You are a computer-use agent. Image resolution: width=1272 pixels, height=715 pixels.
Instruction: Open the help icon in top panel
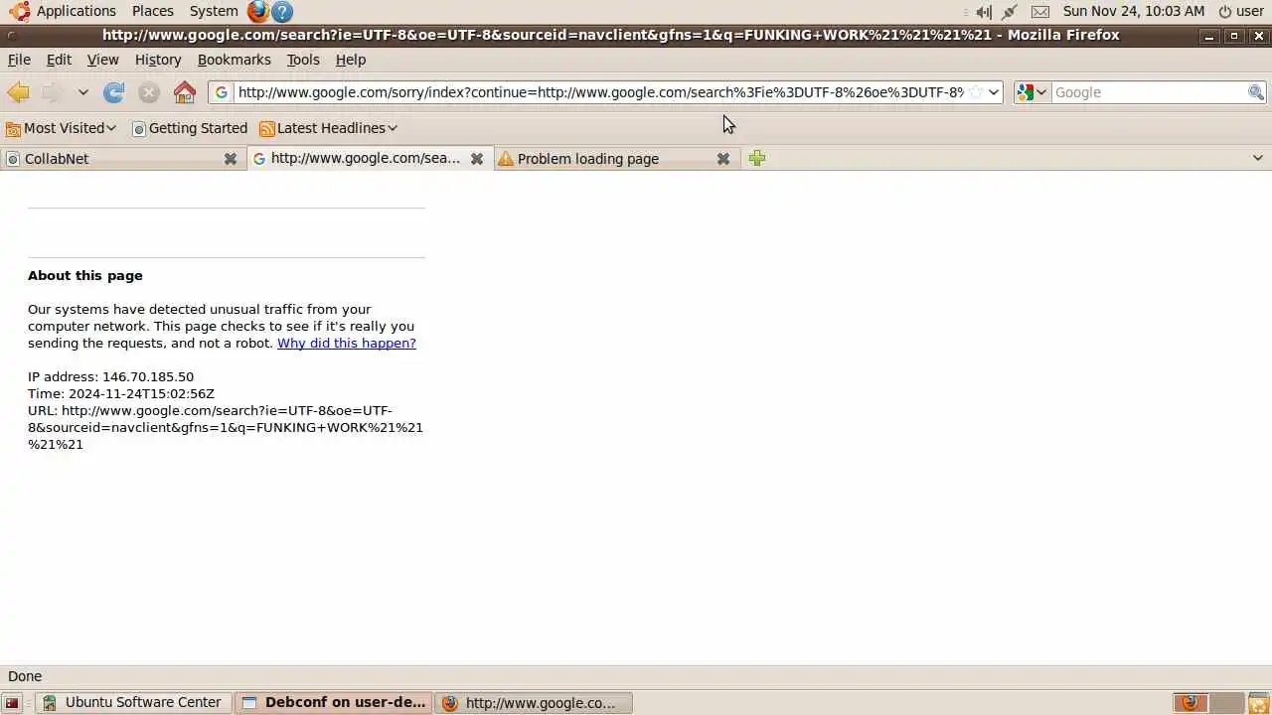pyautogui.click(x=282, y=12)
